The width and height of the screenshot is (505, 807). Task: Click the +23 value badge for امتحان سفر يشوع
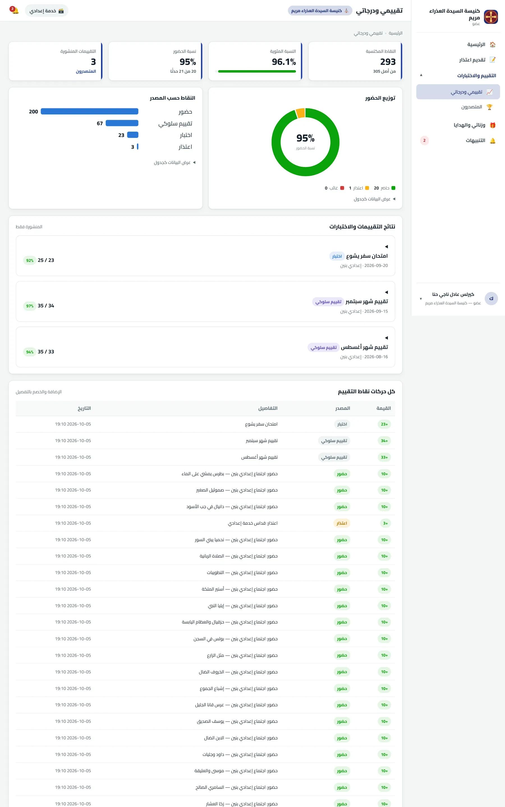click(384, 424)
